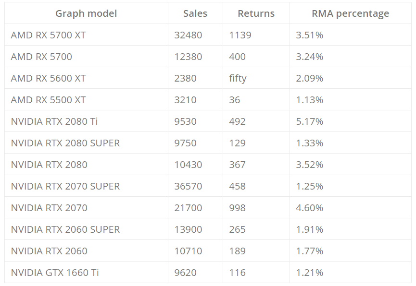Select the 36570 sales value
Screen dimensions: 416x286
[188, 186]
